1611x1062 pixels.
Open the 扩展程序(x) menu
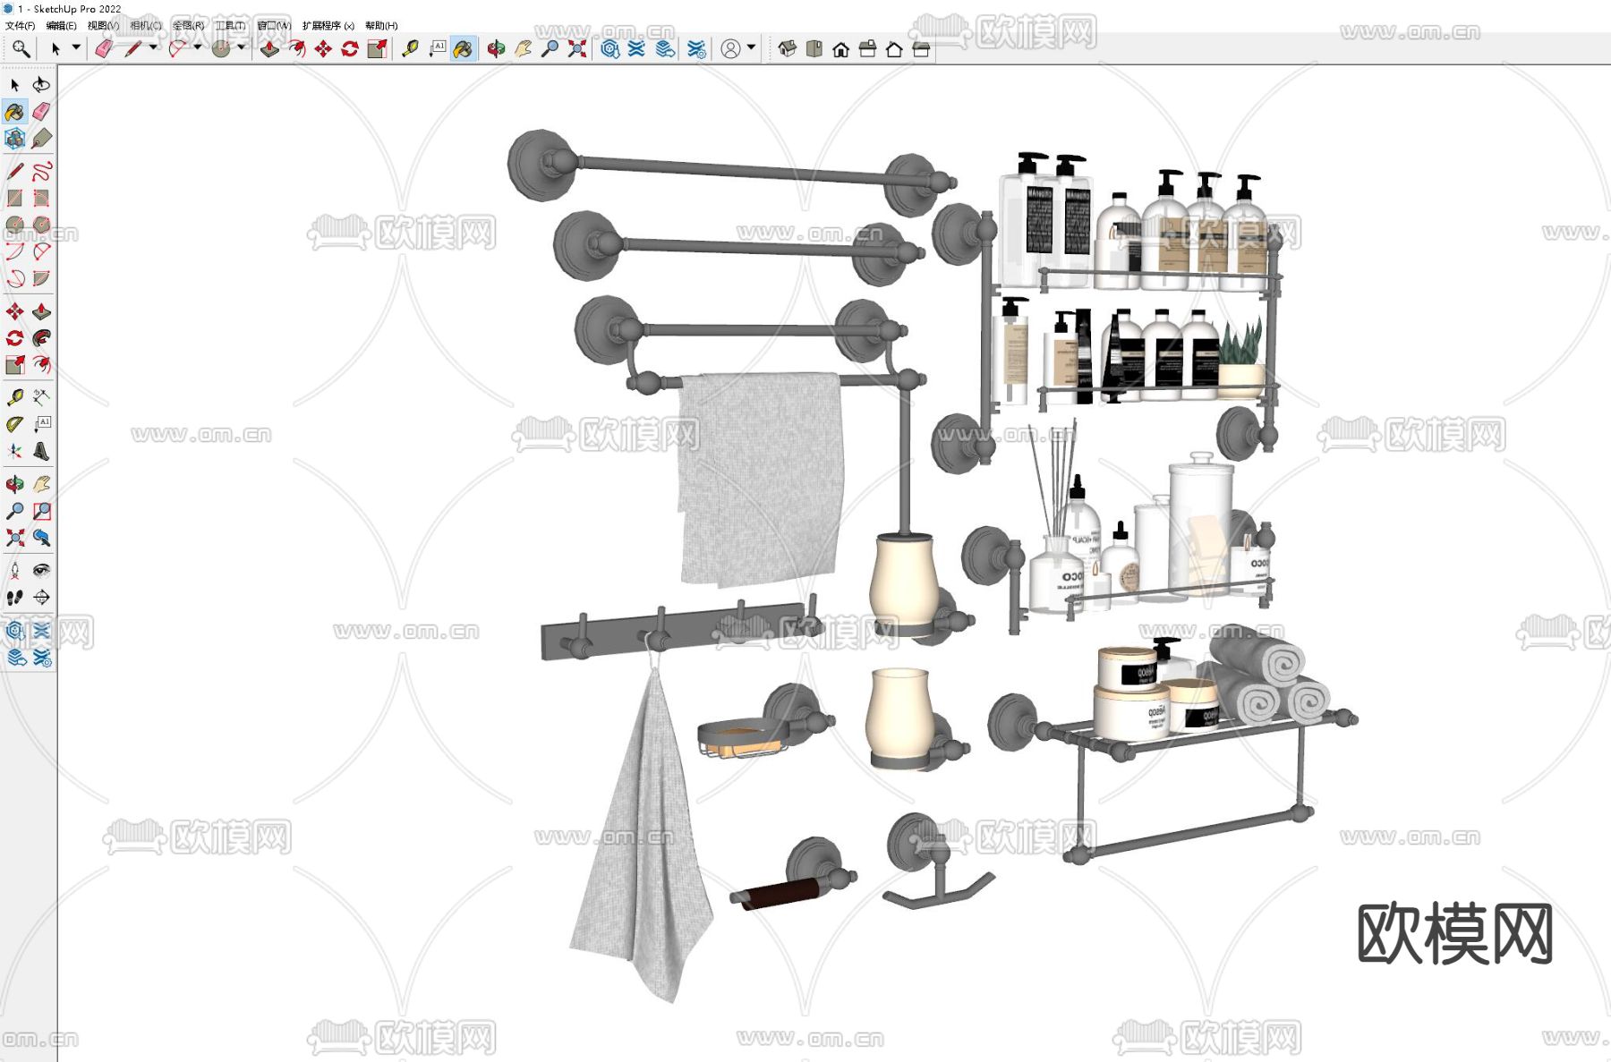(x=328, y=26)
